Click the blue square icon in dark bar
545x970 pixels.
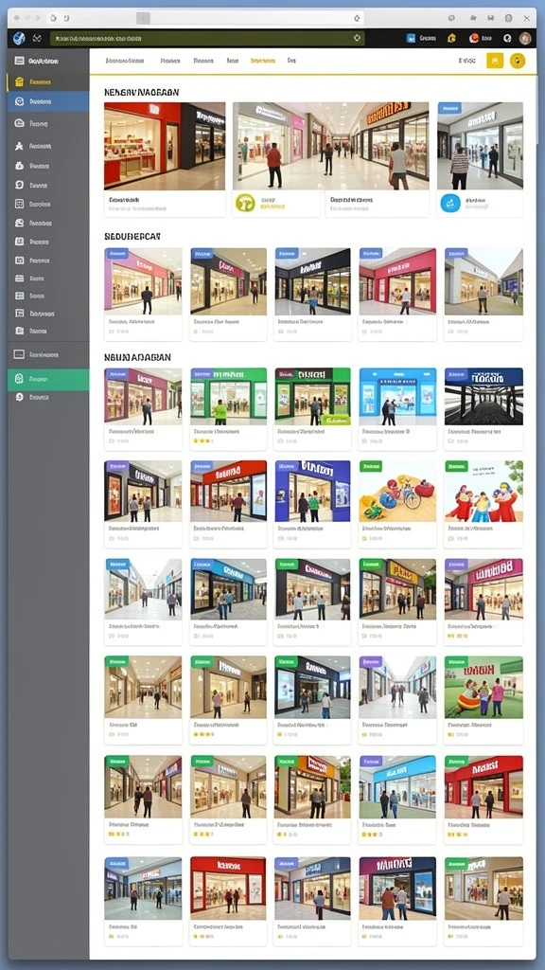click(x=411, y=38)
